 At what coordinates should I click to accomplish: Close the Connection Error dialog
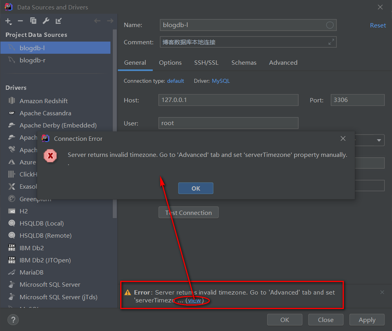click(x=343, y=138)
